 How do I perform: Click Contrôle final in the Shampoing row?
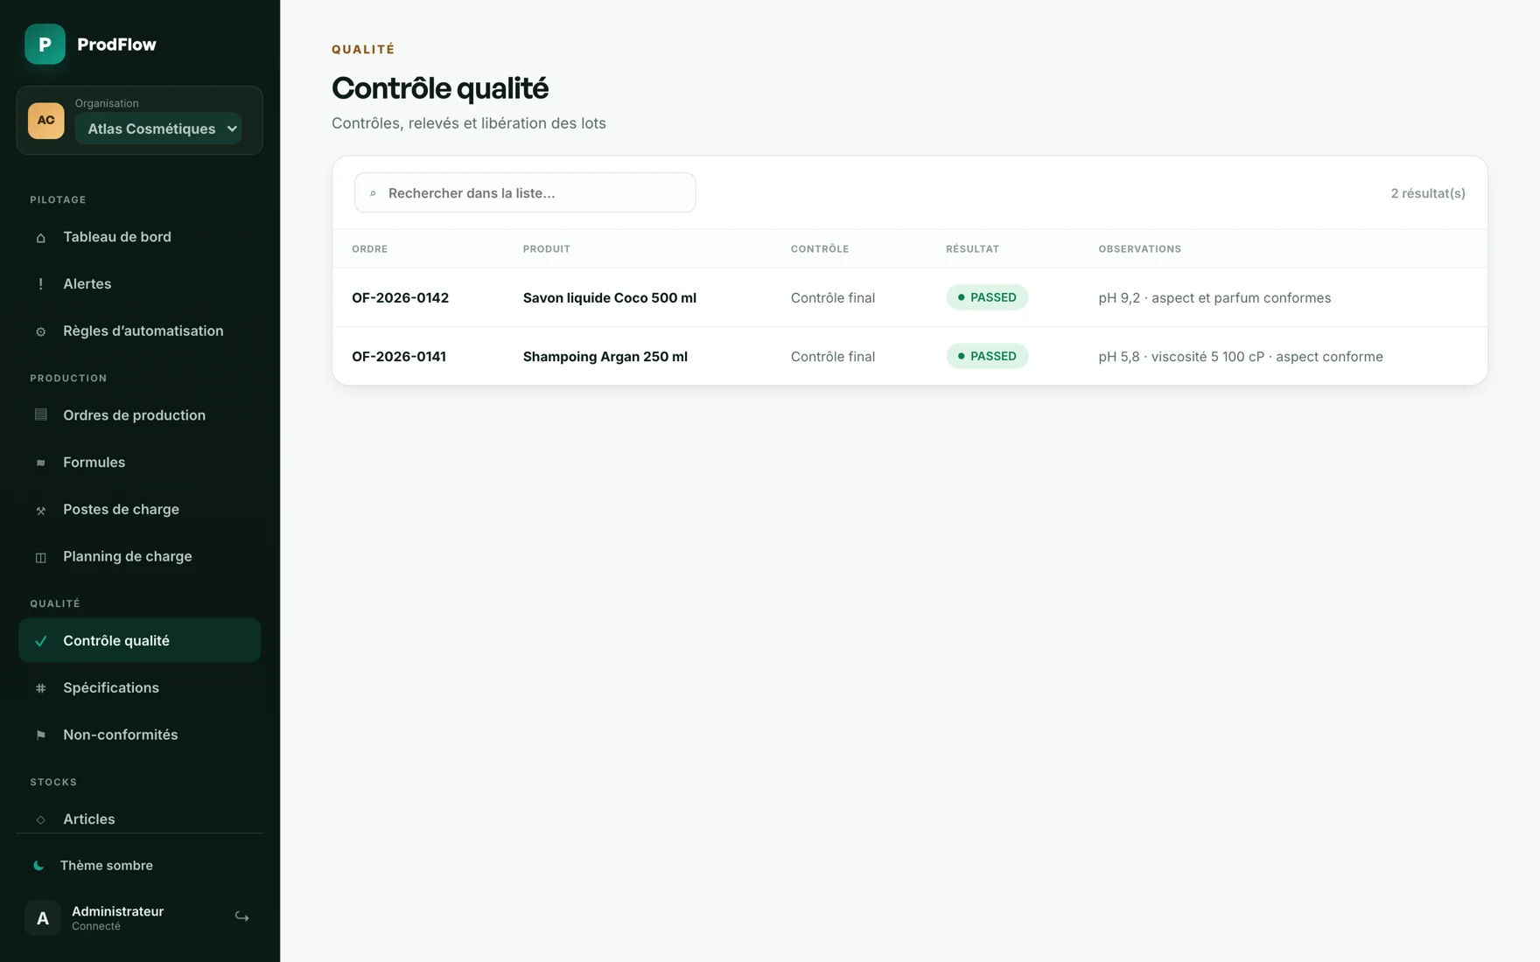click(x=833, y=357)
